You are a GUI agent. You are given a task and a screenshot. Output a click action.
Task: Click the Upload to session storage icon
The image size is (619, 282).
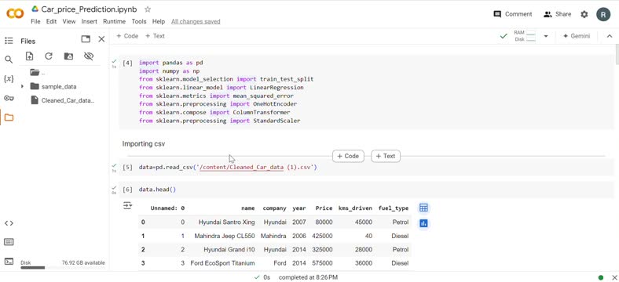(29, 56)
